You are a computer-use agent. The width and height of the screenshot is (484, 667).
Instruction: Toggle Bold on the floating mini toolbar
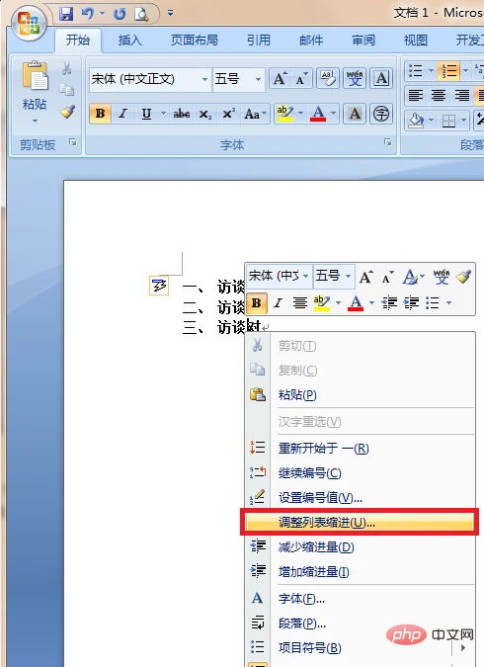pos(257,303)
